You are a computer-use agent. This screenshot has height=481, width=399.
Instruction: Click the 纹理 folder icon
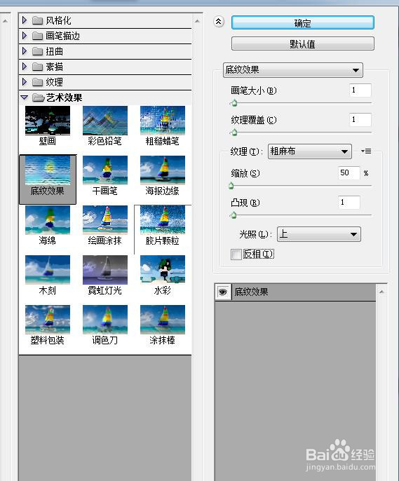[x=37, y=82]
